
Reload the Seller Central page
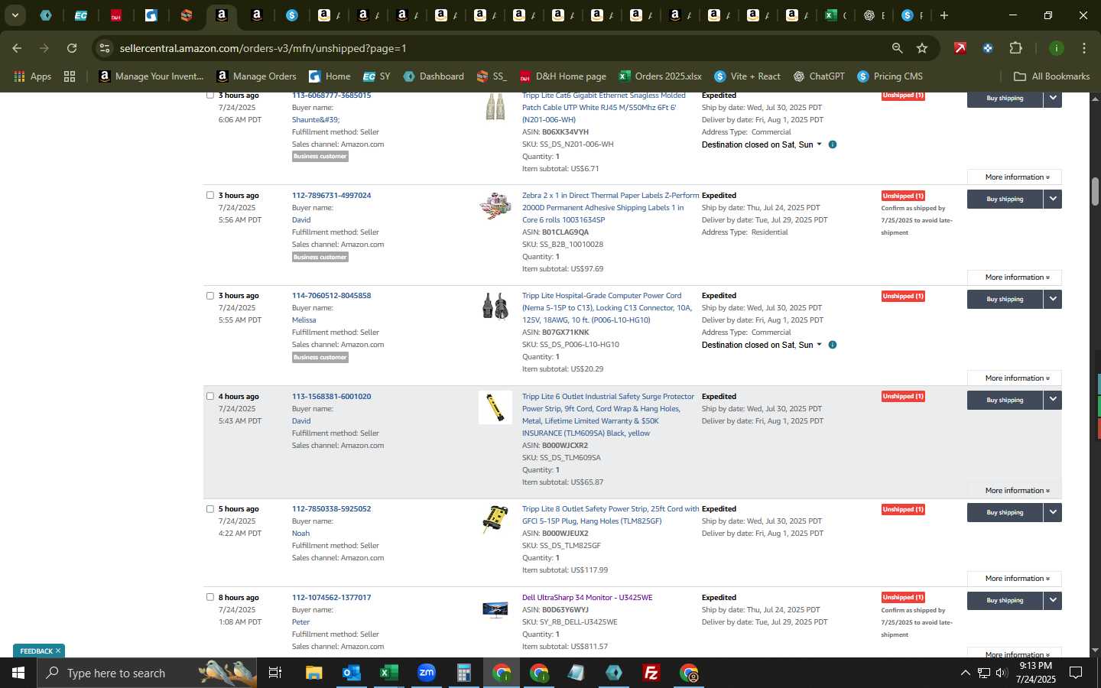click(72, 48)
